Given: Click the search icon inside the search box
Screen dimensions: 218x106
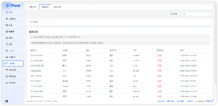Looking at the screenshot, I should 209,14.
